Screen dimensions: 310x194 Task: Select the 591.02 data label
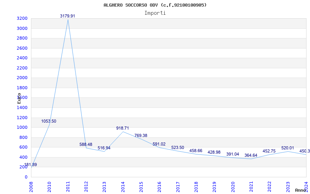click(x=159, y=144)
